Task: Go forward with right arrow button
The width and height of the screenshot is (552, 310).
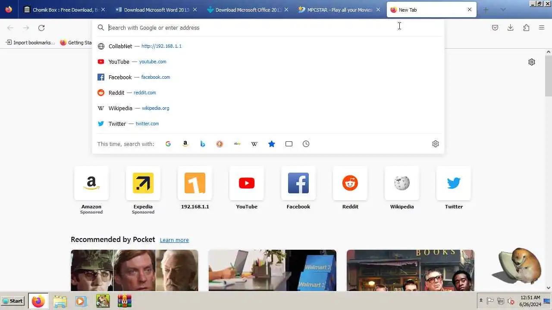Action: (x=26, y=28)
